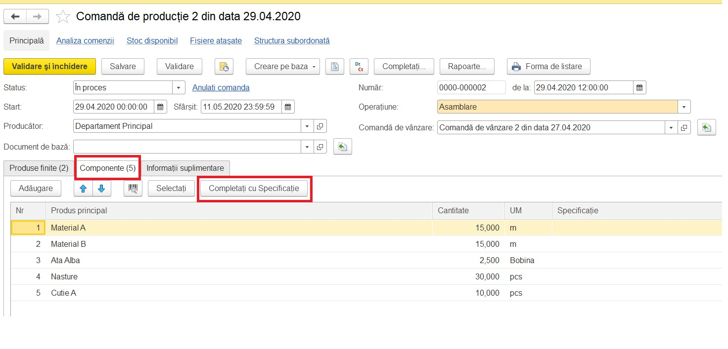Click fill-from-base-document icon beside Document de bază
The width and height of the screenshot is (728, 349).
pyautogui.click(x=343, y=147)
